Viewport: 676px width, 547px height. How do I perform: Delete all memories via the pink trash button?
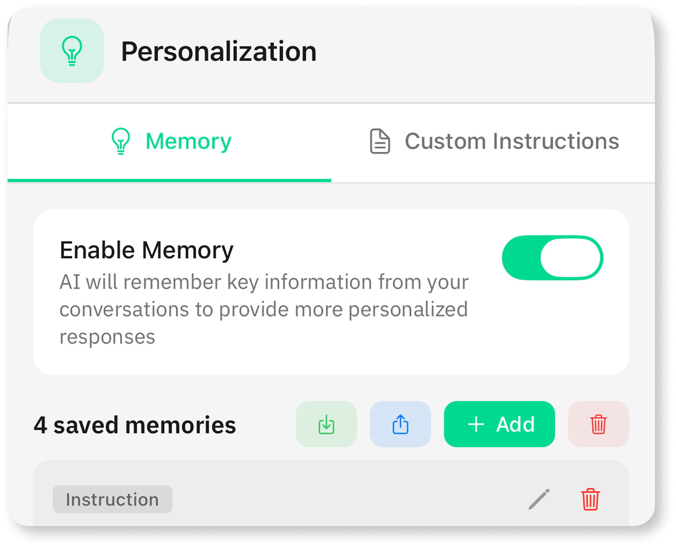(599, 424)
